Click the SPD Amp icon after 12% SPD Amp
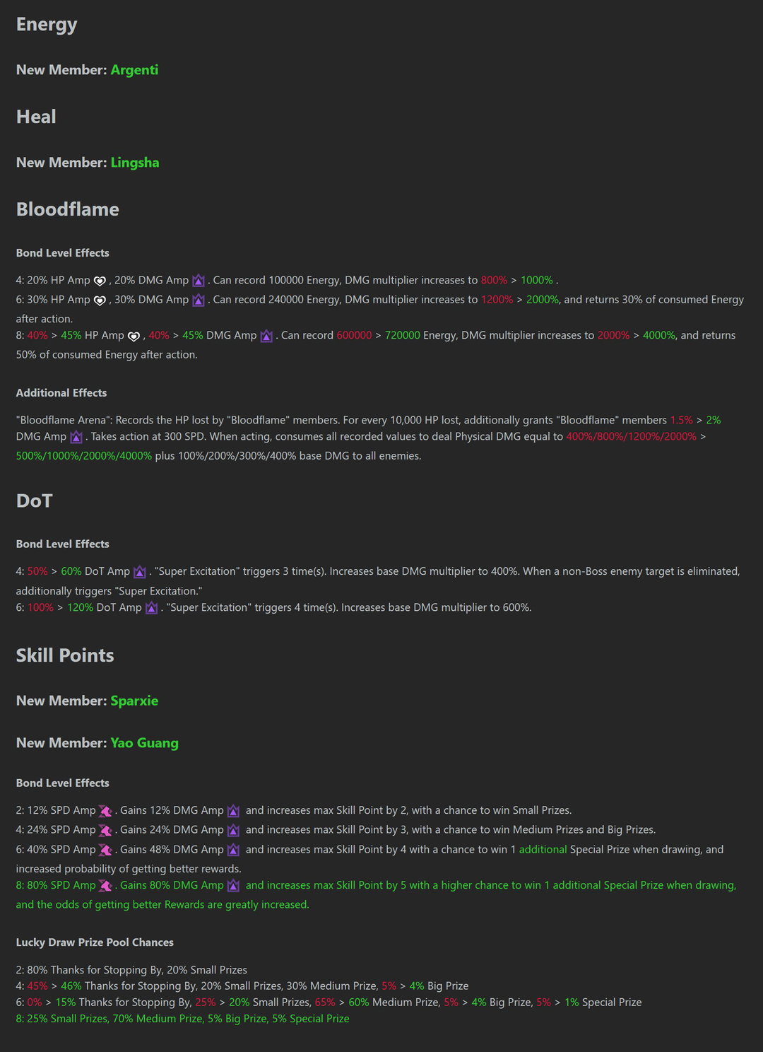 pyautogui.click(x=105, y=811)
